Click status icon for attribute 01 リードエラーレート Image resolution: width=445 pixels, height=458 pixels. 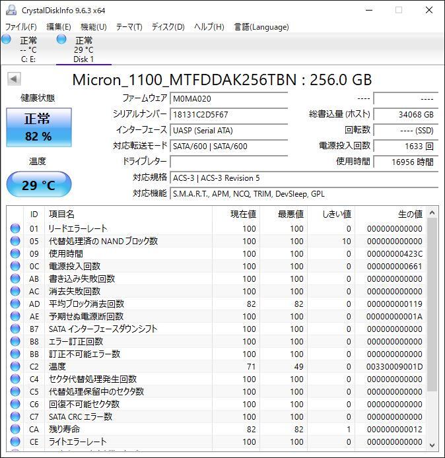(15, 229)
